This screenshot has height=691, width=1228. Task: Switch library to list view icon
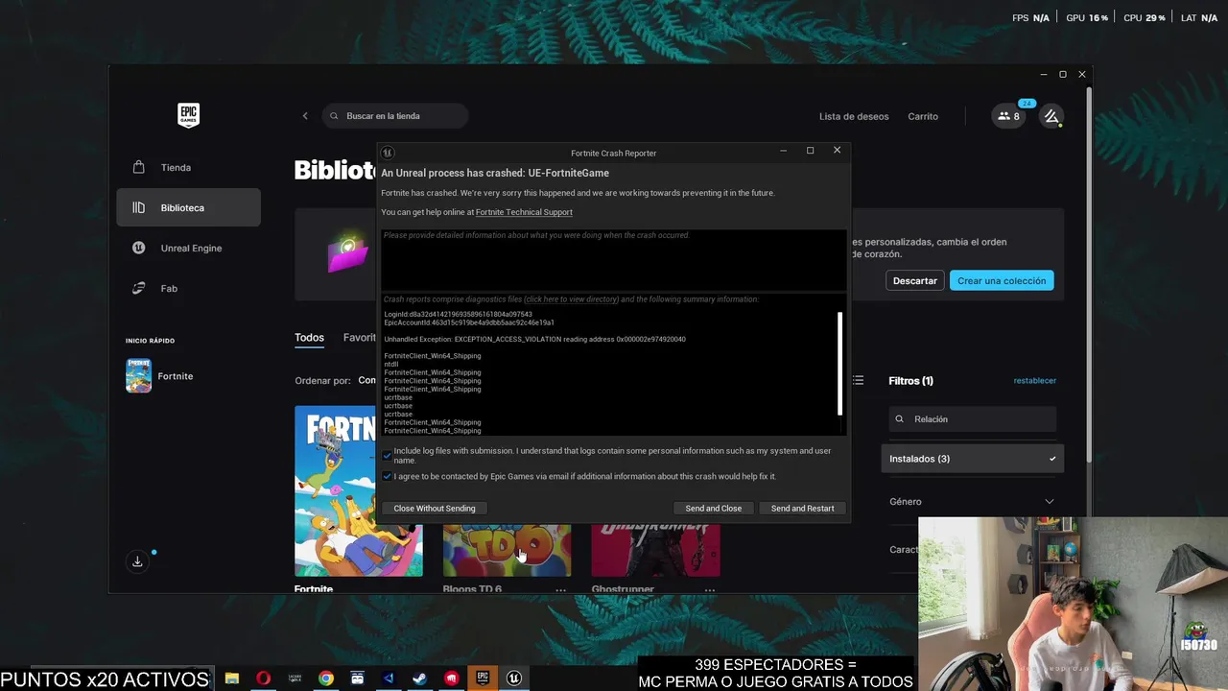click(x=859, y=381)
